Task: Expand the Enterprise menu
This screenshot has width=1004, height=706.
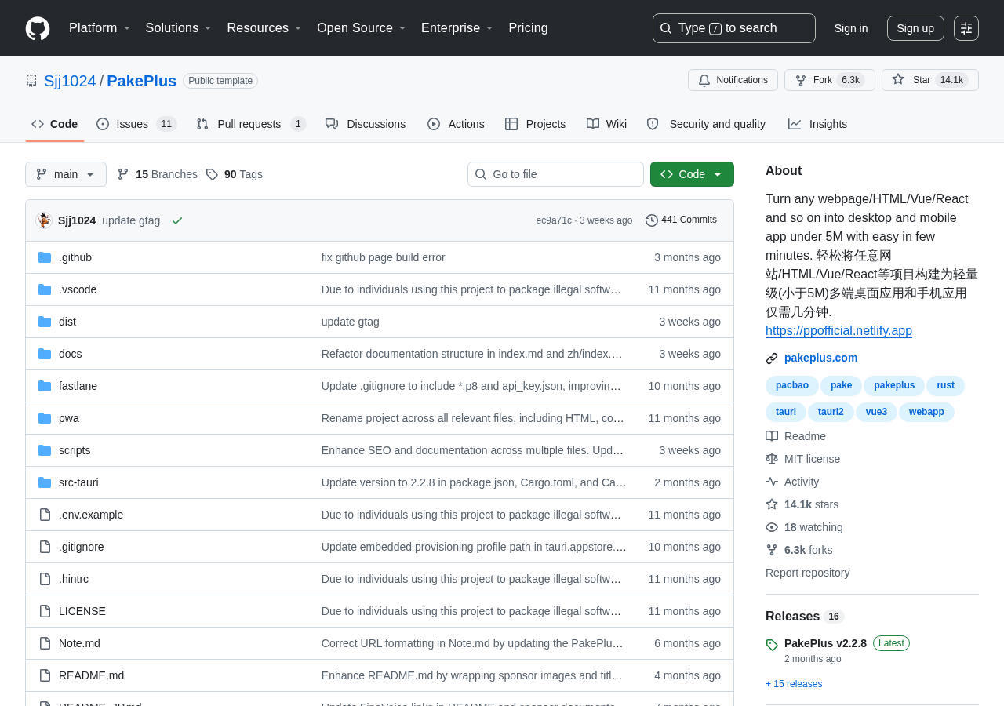Action: (457, 28)
